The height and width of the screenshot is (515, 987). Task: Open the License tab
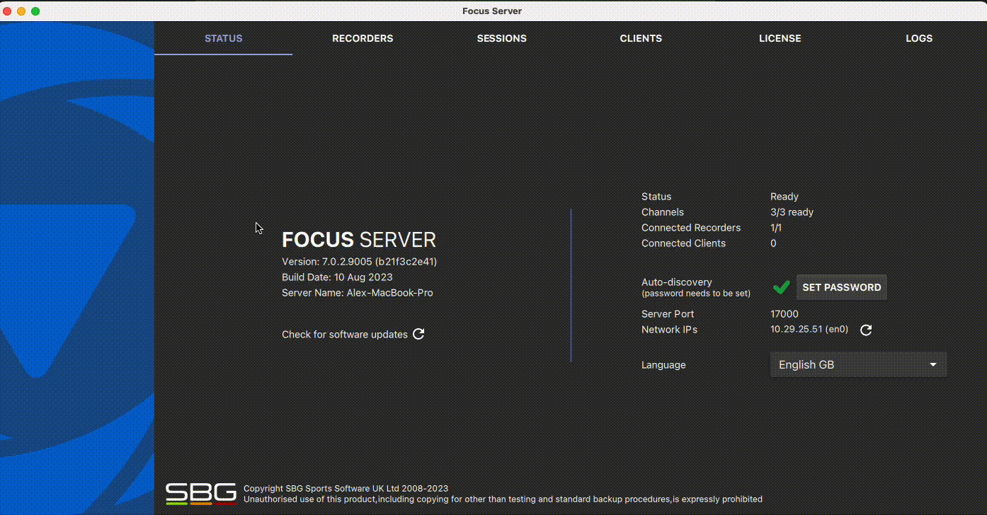point(780,38)
